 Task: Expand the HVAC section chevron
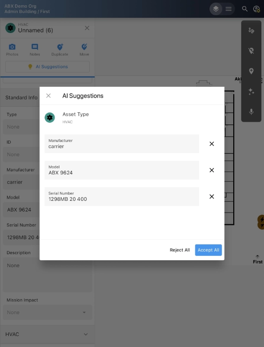click(x=86, y=334)
